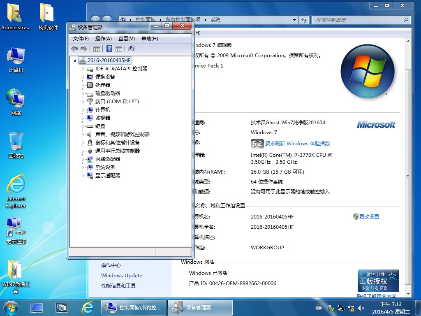Open the 操作(A) menu

pyautogui.click(x=103, y=39)
